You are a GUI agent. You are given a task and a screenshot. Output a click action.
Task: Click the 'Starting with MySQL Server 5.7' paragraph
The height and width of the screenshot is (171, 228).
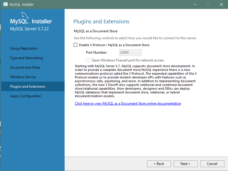click(x=136, y=81)
